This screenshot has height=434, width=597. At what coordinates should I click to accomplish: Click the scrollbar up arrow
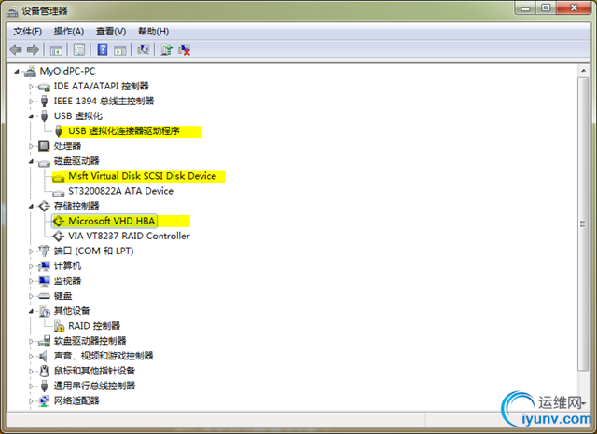click(x=583, y=71)
